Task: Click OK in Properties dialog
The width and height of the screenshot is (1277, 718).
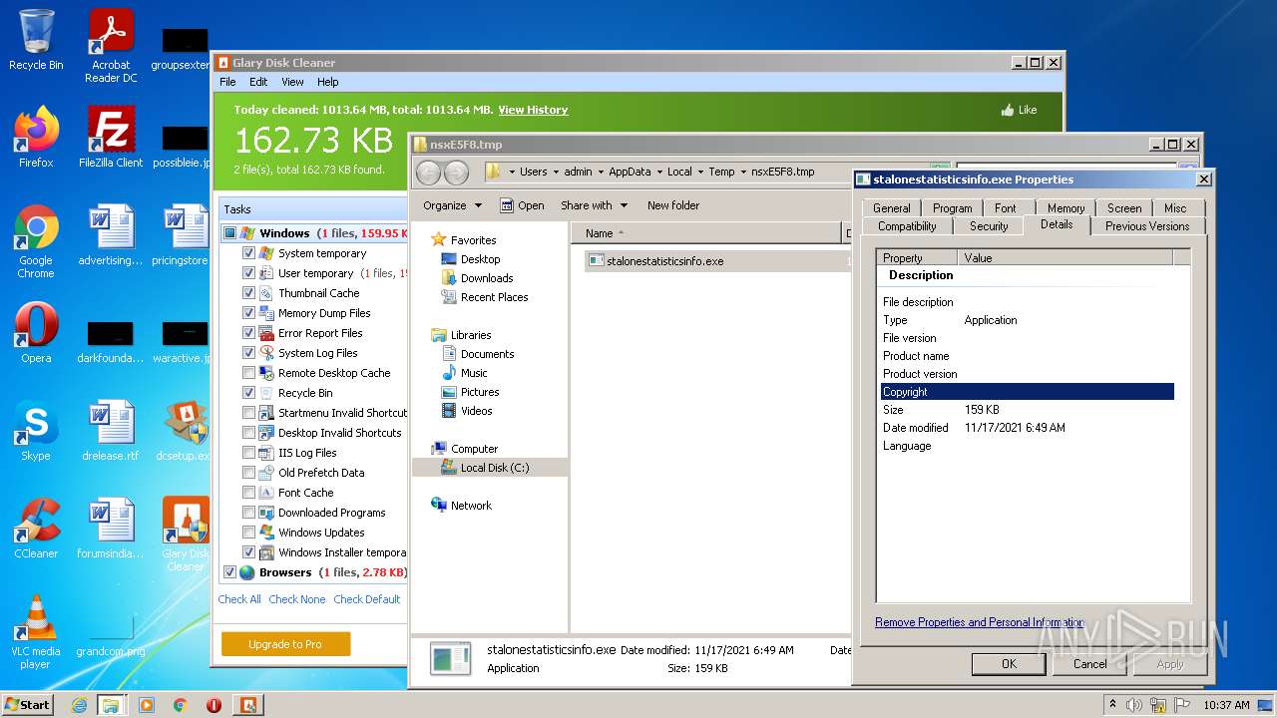Action: [1009, 664]
